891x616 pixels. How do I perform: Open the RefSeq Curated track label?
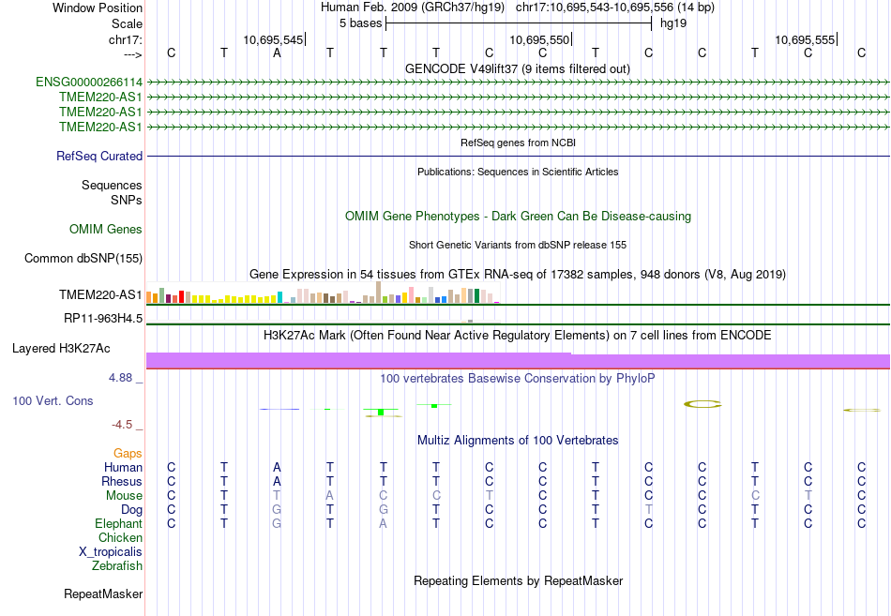pos(98,156)
